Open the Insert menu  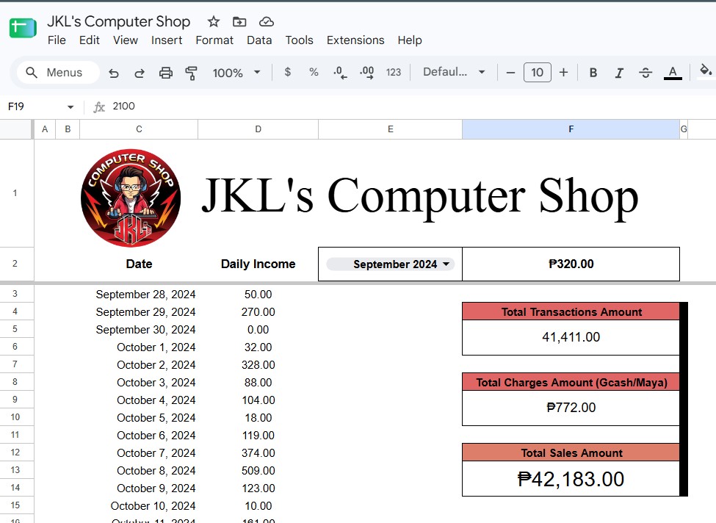pos(167,40)
